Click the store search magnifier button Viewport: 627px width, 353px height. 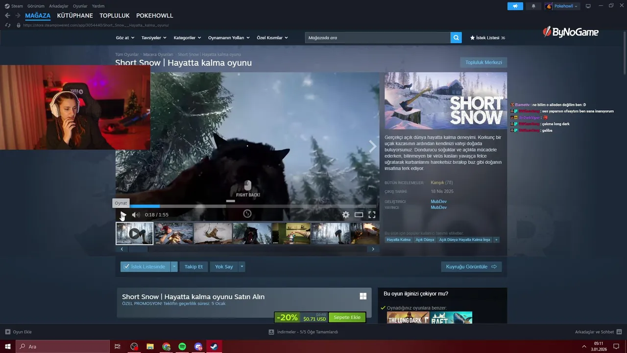(x=456, y=38)
